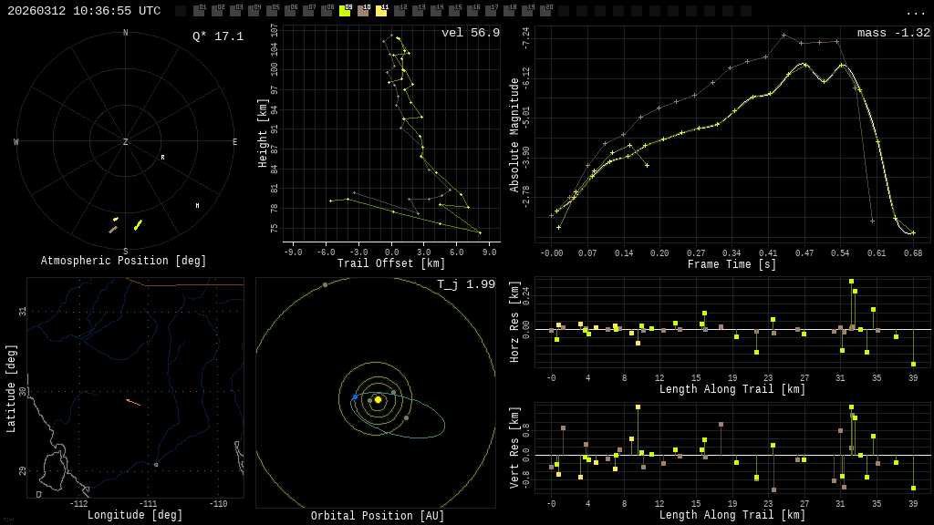Click the Atmospheric Position [deg] label
This screenshot has height=525, width=934.
pos(123,260)
